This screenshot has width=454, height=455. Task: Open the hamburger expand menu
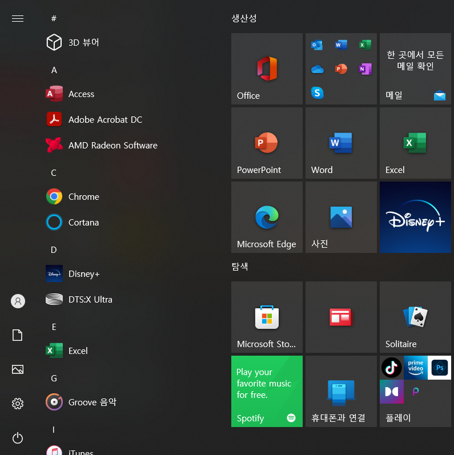point(18,19)
